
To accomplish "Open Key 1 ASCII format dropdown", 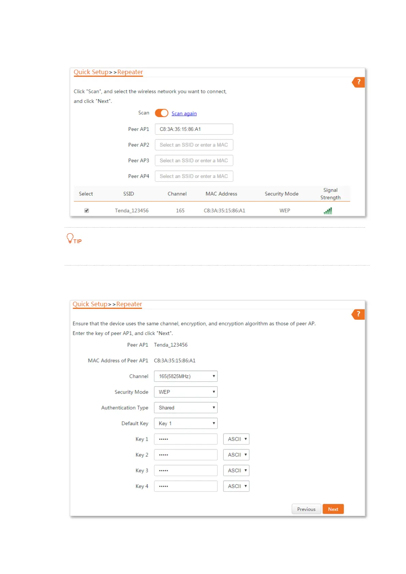I will (x=236, y=439).
